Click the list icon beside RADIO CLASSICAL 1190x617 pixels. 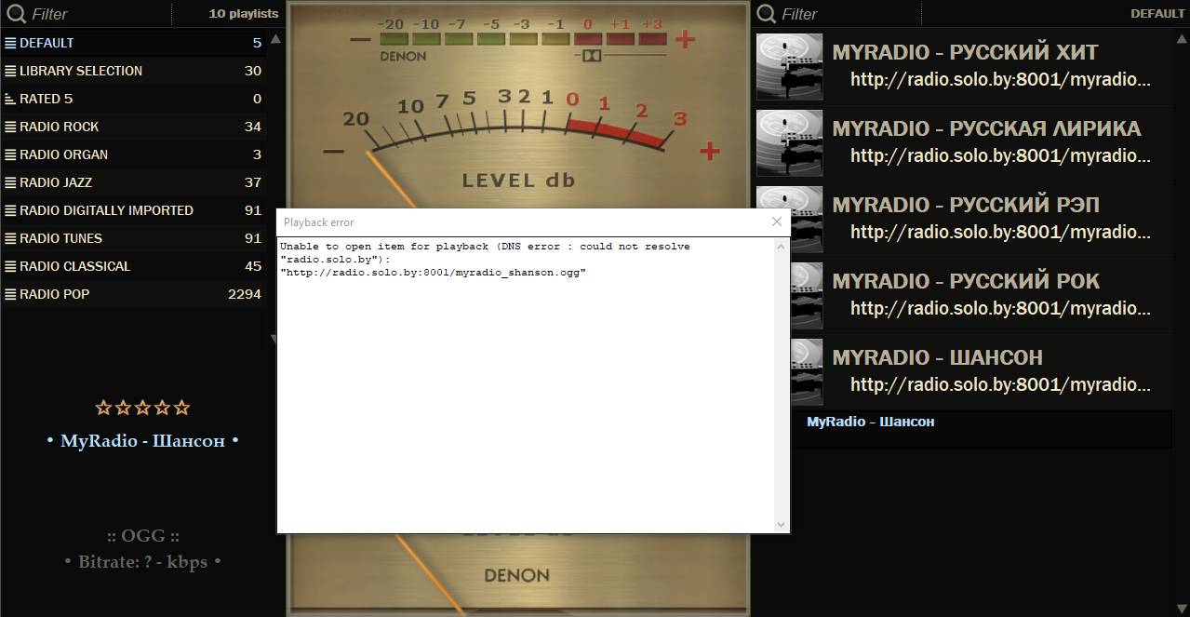[x=10, y=266]
